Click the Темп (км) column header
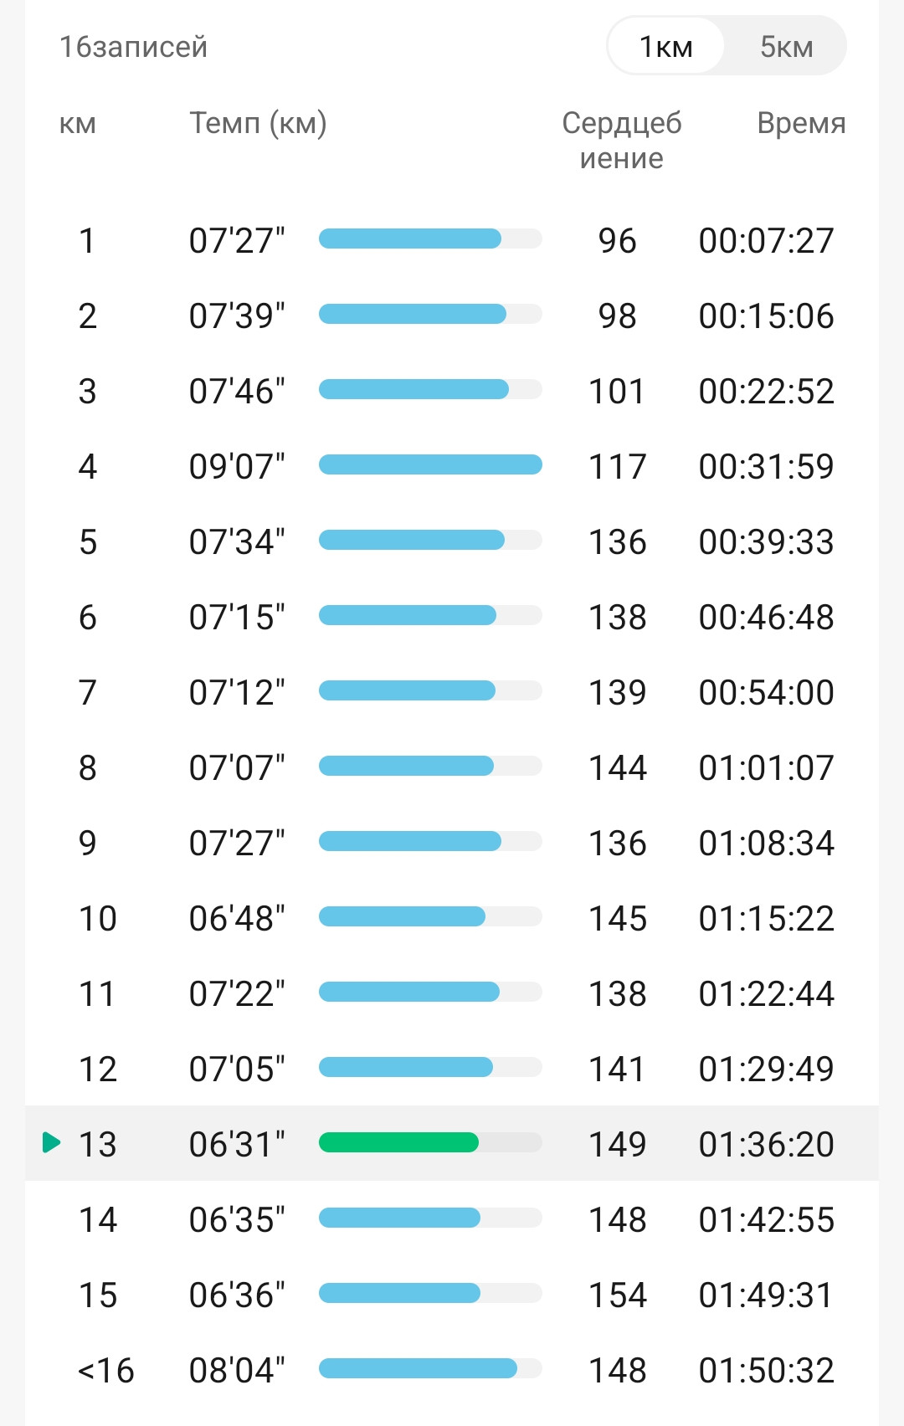The height and width of the screenshot is (1426, 904). pyautogui.click(x=258, y=123)
